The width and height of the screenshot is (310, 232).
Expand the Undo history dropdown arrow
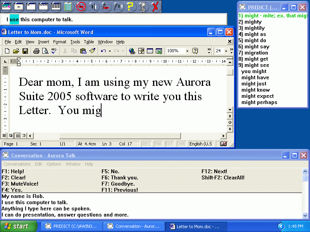pos(110,51)
